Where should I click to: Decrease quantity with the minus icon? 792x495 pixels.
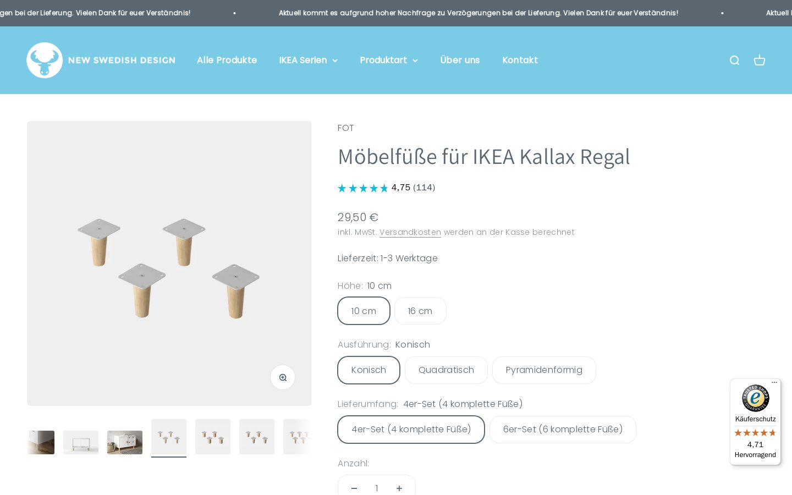tap(354, 488)
